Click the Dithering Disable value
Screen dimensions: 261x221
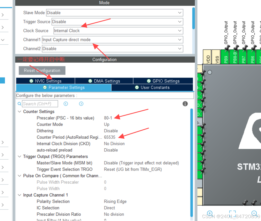[x=111, y=131]
